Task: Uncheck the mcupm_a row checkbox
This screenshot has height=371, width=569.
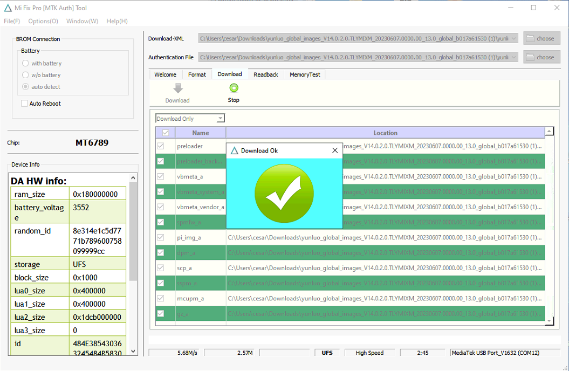Action: 160,298
